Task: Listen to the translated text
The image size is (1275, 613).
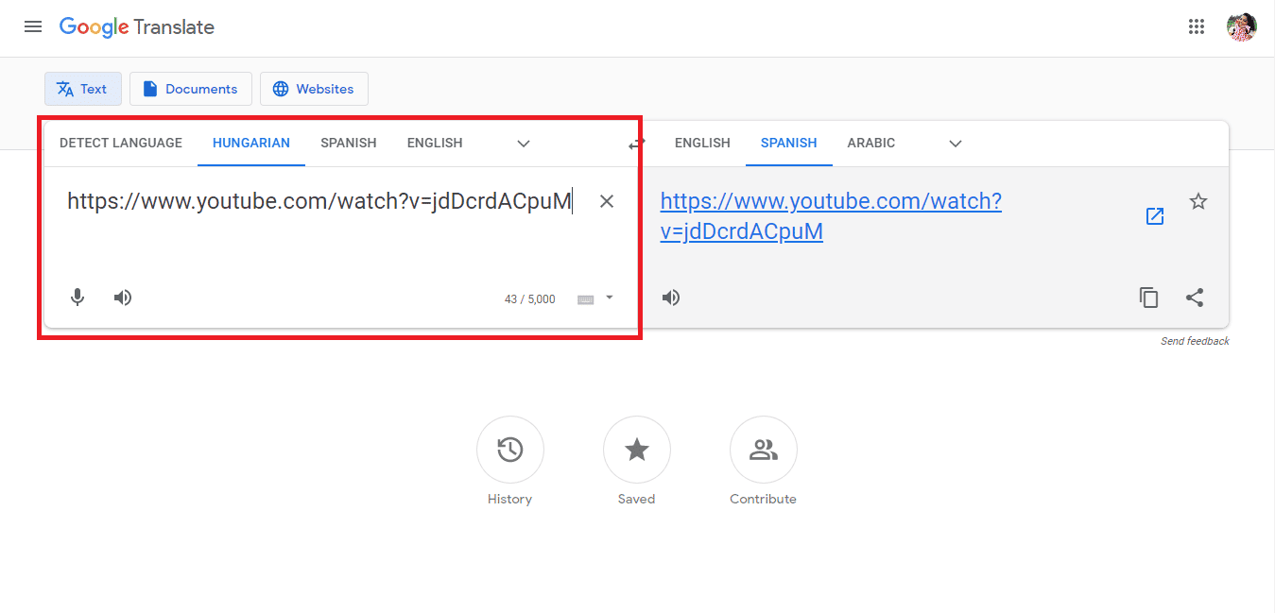Action: (x=671, y=298)
